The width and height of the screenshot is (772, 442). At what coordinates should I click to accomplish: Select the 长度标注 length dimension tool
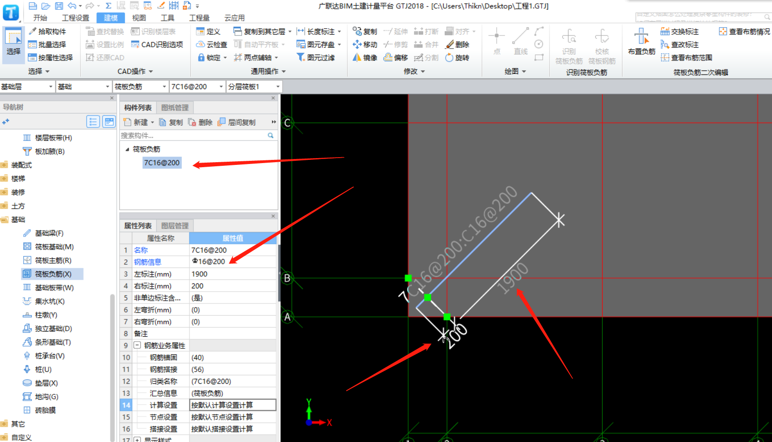(x=319, y=31)
